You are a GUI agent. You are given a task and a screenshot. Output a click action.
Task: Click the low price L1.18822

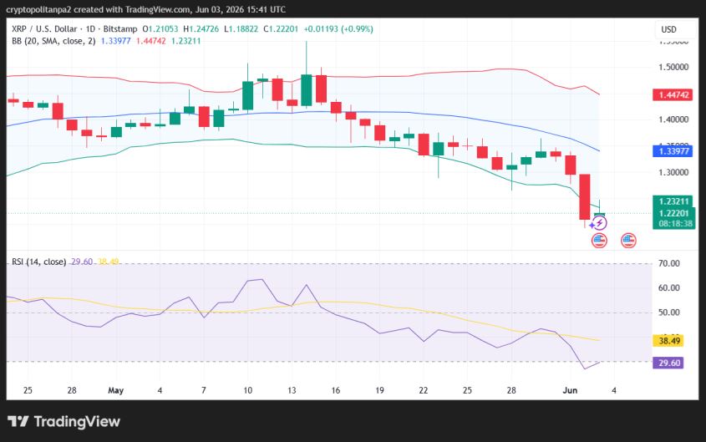[x=241, y=28]
